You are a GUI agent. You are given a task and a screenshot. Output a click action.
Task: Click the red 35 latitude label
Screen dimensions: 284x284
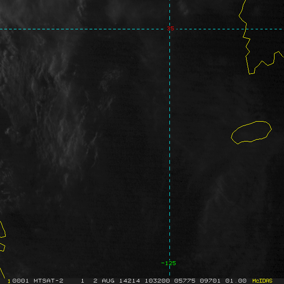coord(170,28)
